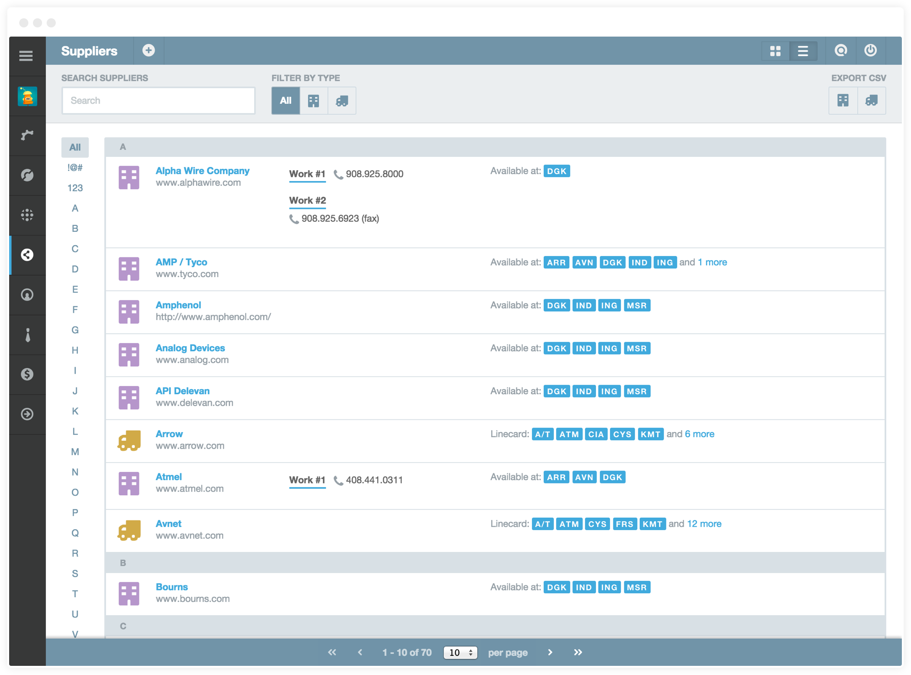Expand '12 more' linecards for Avnet

[704, 524]
